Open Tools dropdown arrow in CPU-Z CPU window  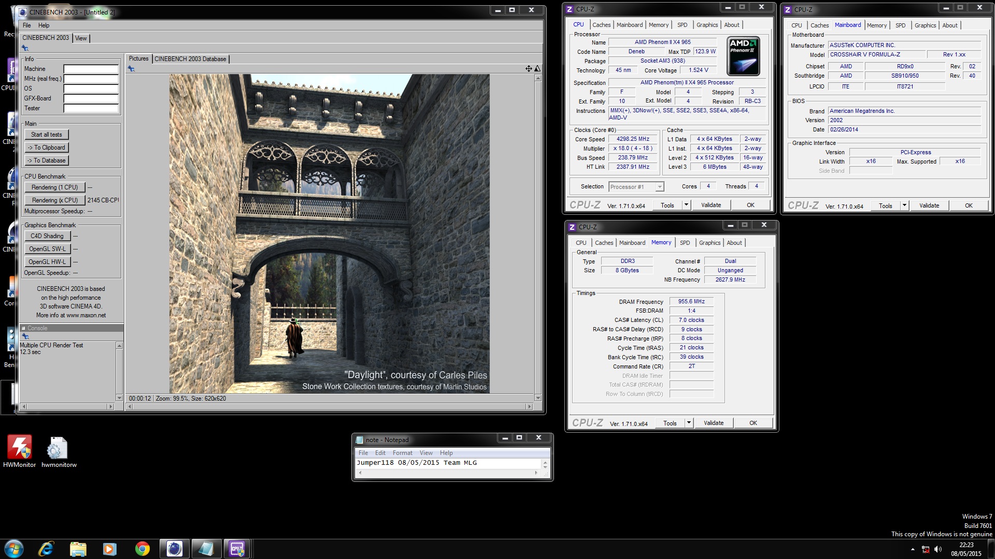(x=686, y=205)
